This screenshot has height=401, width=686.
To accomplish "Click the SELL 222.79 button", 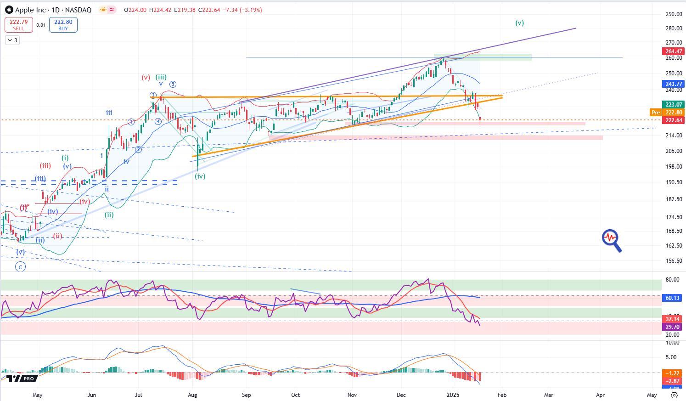I will (x=18, y=25).
